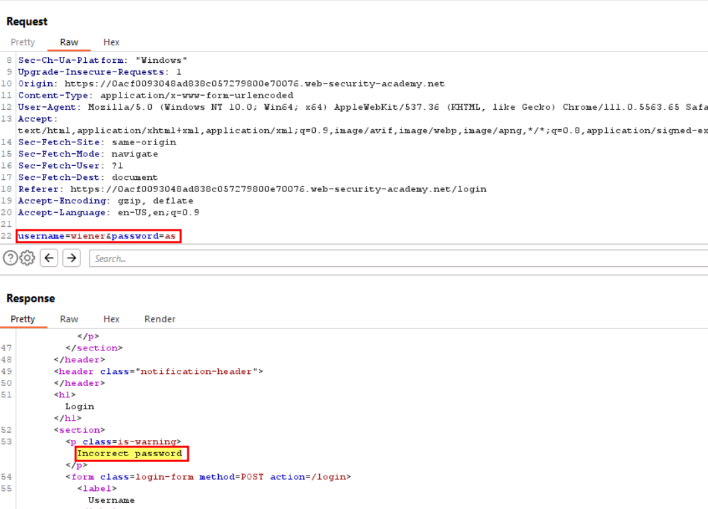Image resolution: width=708 pixels, height=509 pixels.
Task: Select the Request Raw tab
Action: pos(69,42)
